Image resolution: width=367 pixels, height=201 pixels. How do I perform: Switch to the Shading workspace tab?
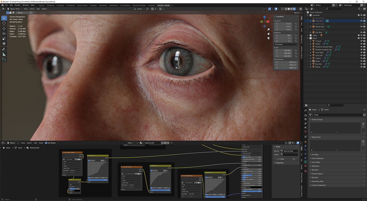[93, 5]
